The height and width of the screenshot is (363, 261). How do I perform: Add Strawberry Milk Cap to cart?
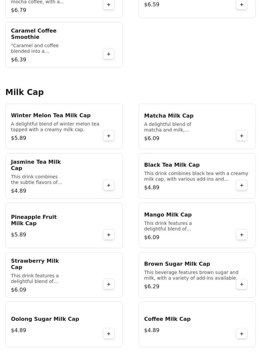108,284
